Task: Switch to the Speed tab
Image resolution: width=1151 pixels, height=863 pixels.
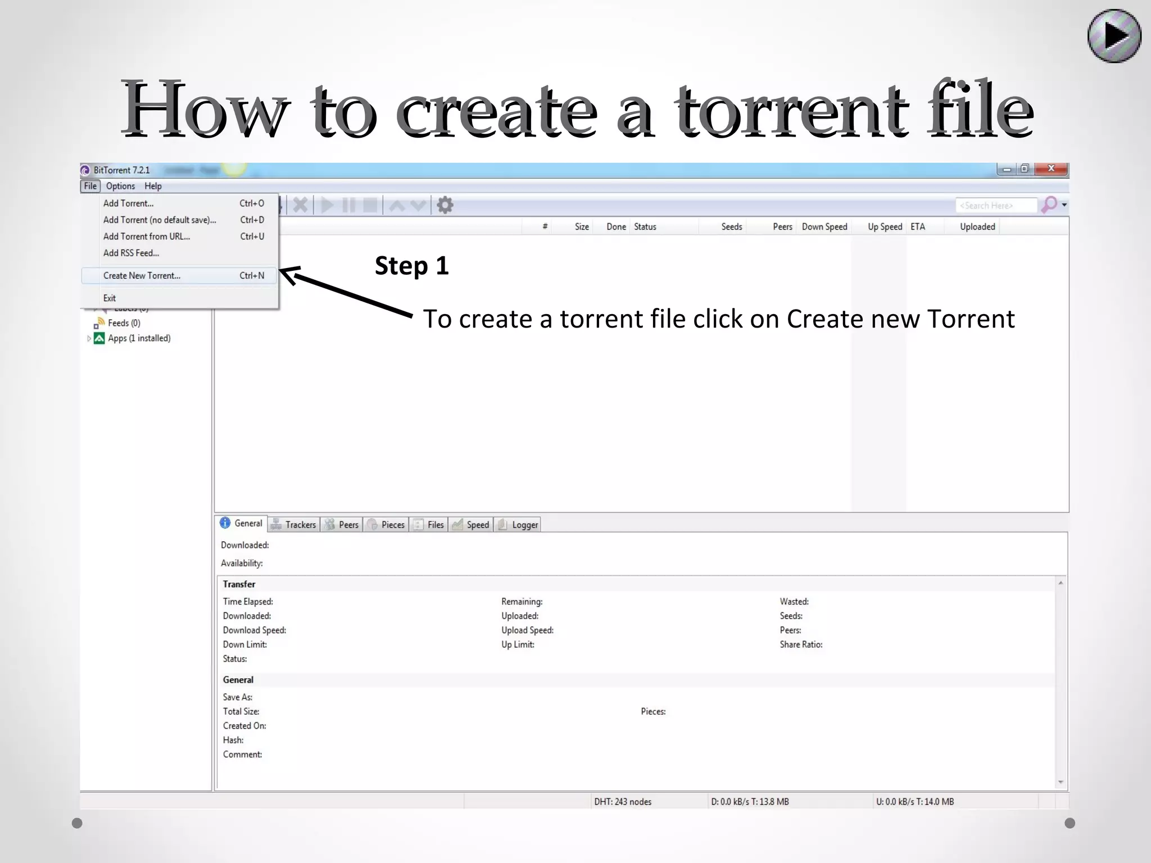Action: pos(471,525)
